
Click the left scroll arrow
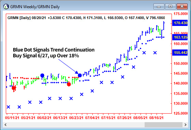pyautogui.click(x=5, y=125)
